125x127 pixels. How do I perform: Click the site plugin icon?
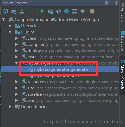click(24, 88)
